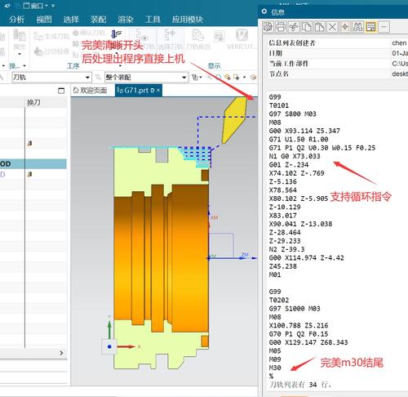Click the X clear icon in Information toolbar
The height and width of the screenshot is (397, 408).
point(332,27)
